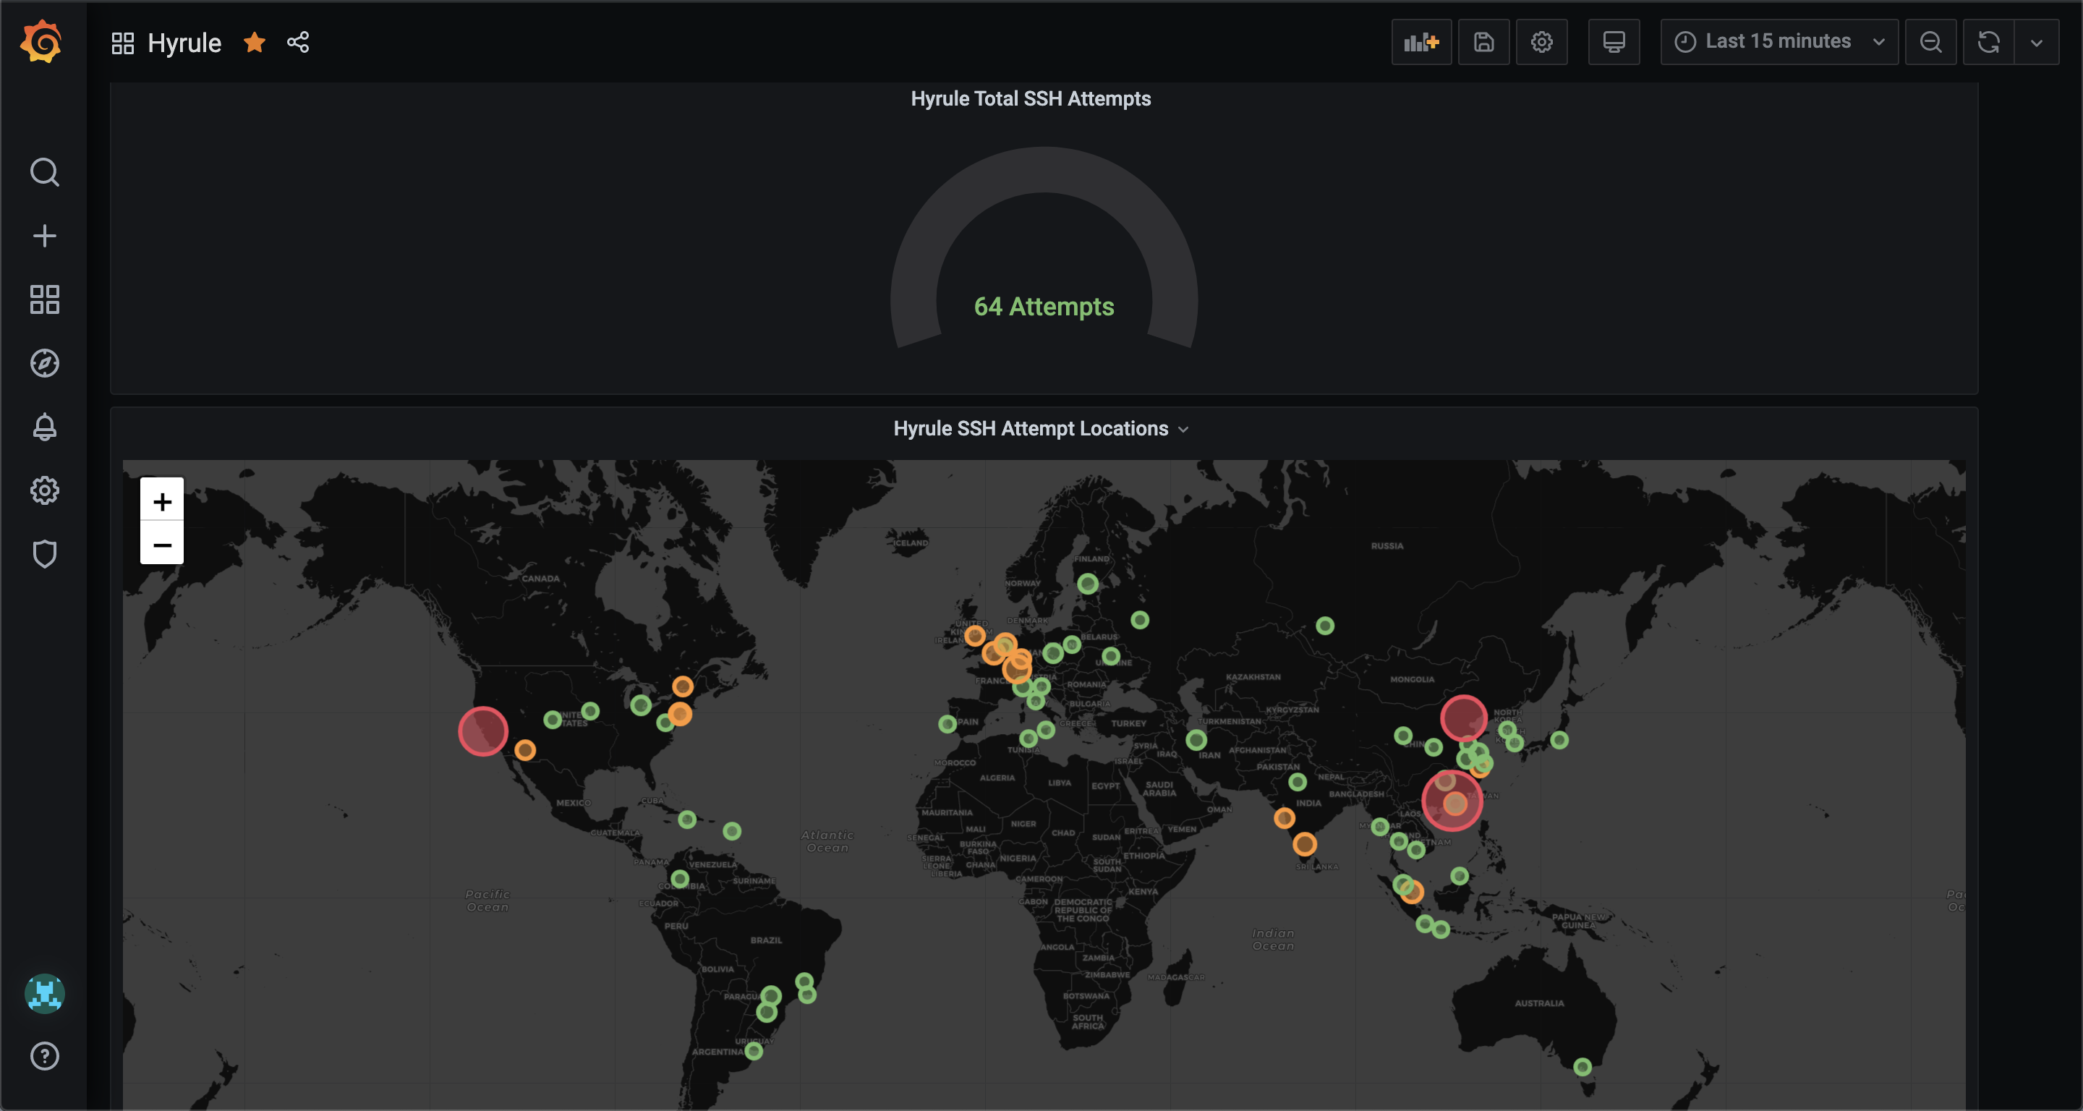Open the Help question mark icon
The width and height of the screenshot is (2083, 1111).
[x=44, y=1056]
